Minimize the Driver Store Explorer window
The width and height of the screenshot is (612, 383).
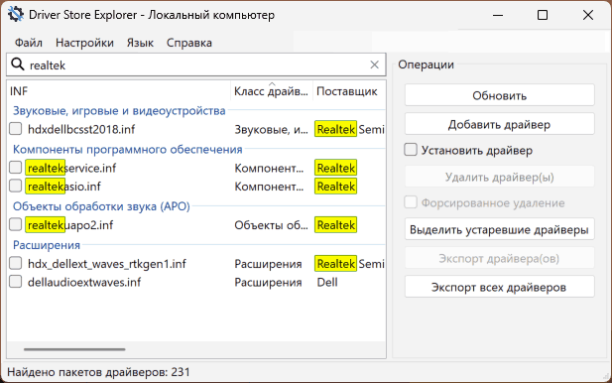[498, 15]
